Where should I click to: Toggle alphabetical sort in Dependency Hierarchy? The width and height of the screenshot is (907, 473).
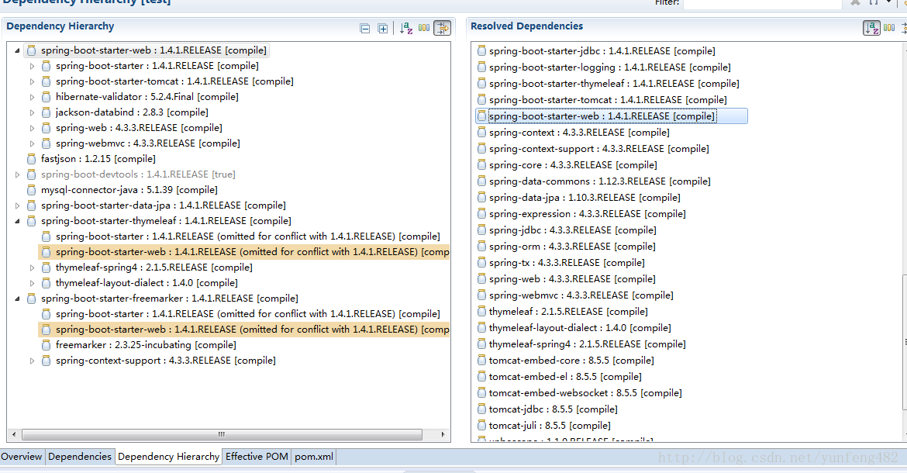tap(406, 28)
